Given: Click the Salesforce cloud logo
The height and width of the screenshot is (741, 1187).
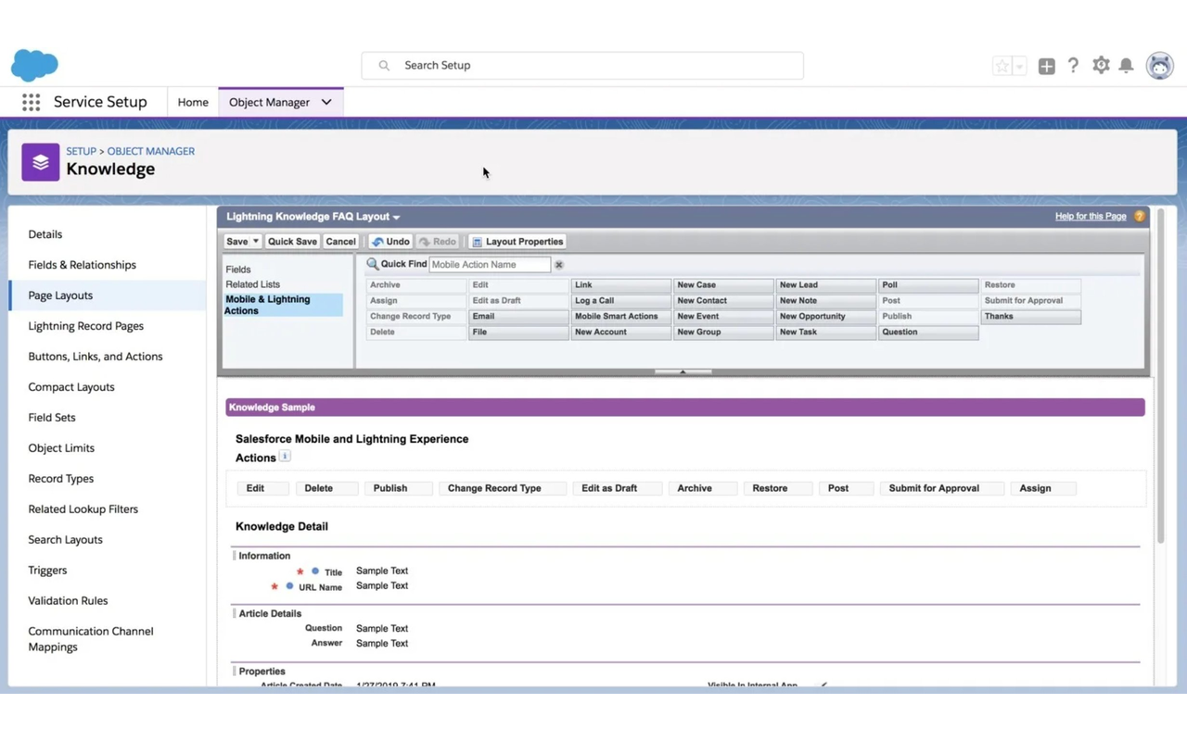Looking at the screenshot, I should [x=34, y=66].
